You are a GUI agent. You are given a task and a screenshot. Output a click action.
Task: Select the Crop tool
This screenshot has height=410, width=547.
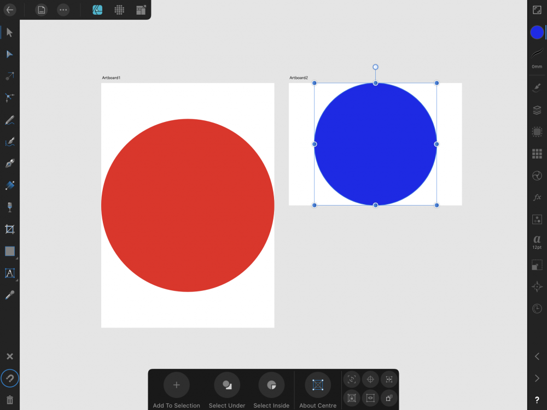click(x=9, y=229)
